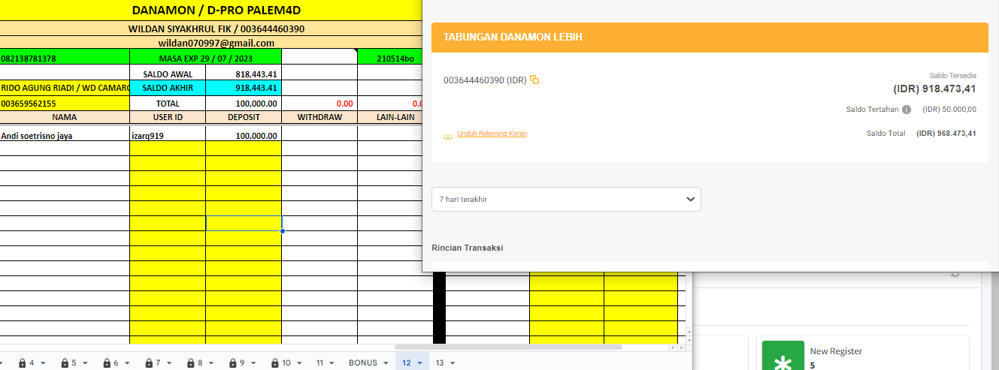Select the green 082138781378 phone cell
Image resolution: width=999 pixels, height=370 pixels.
(x=65, y=58)
